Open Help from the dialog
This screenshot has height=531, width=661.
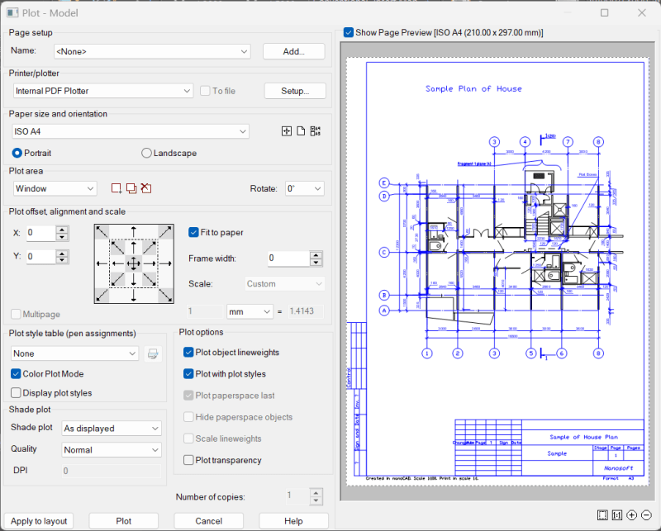pyautogui.click(x=293, y=521)
